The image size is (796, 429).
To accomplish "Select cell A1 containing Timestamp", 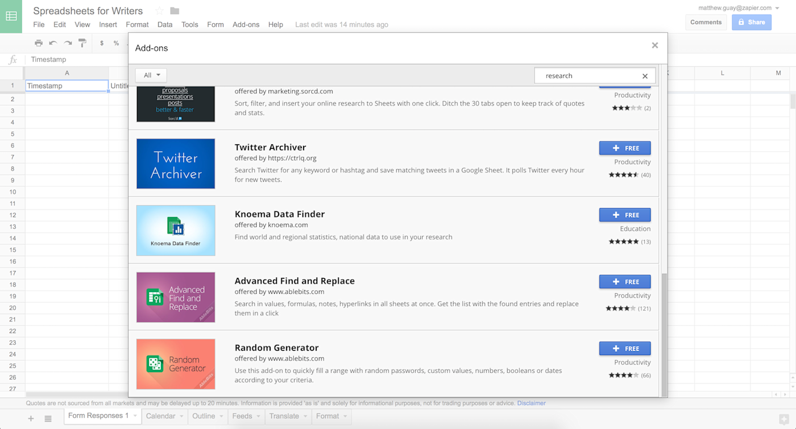I will point(67,86).
